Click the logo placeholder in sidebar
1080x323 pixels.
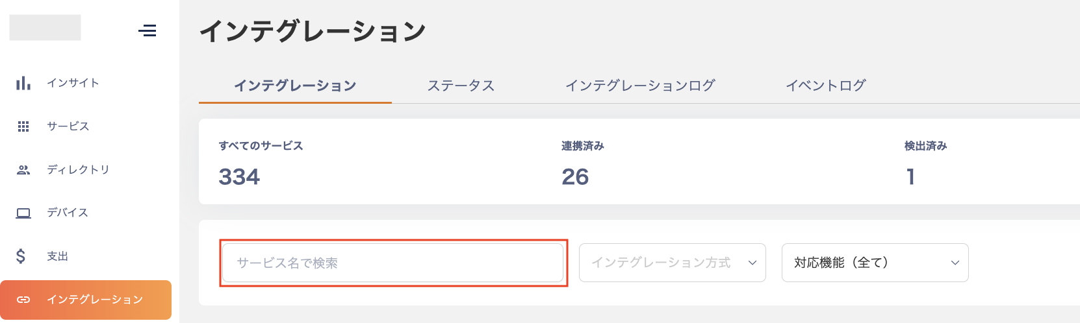pos(45,28)
